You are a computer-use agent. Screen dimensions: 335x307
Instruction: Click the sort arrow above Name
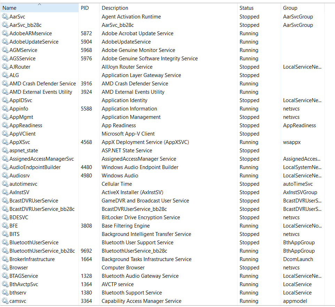pyautogui.click(x=40, y=4)
